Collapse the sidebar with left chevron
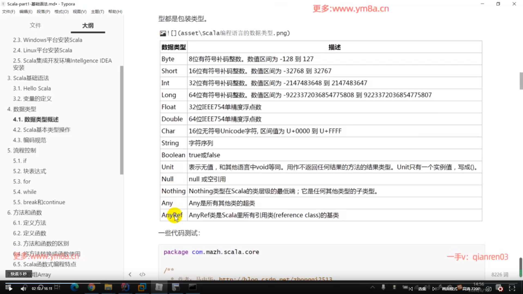The height and width of the screenshot is (294, 523). pyautogui.click(x=130, y=274)
